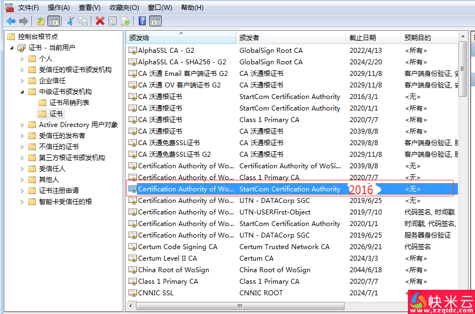Click the certificate icon of Class 1 Primary CA row
Screen dimensions: 475x314
[133, 282]
